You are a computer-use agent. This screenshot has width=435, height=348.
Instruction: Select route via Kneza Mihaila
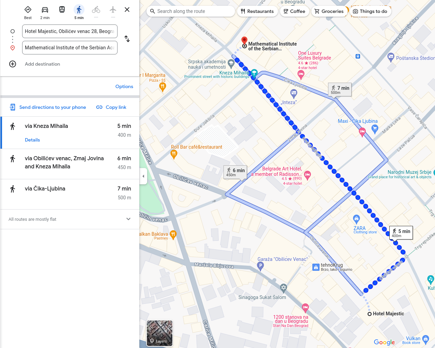pyautogui.click(x=70, y=133)
